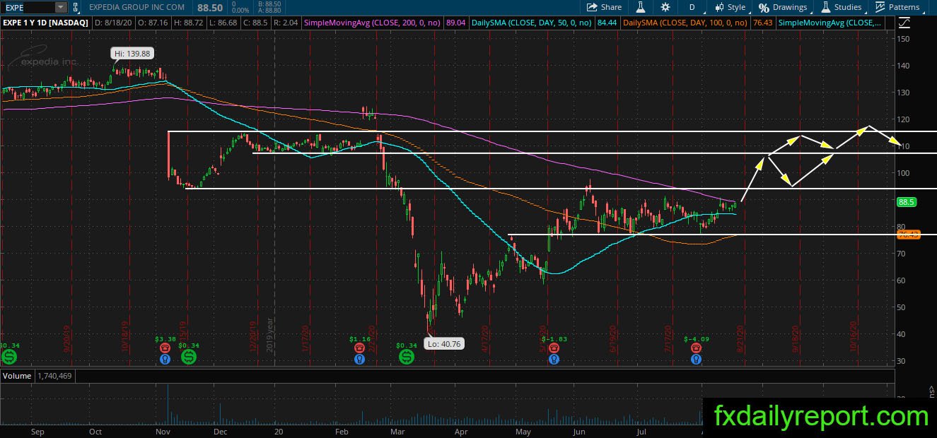
Task: Click the $-4.09 earnings phone icon
Action: 696,348
